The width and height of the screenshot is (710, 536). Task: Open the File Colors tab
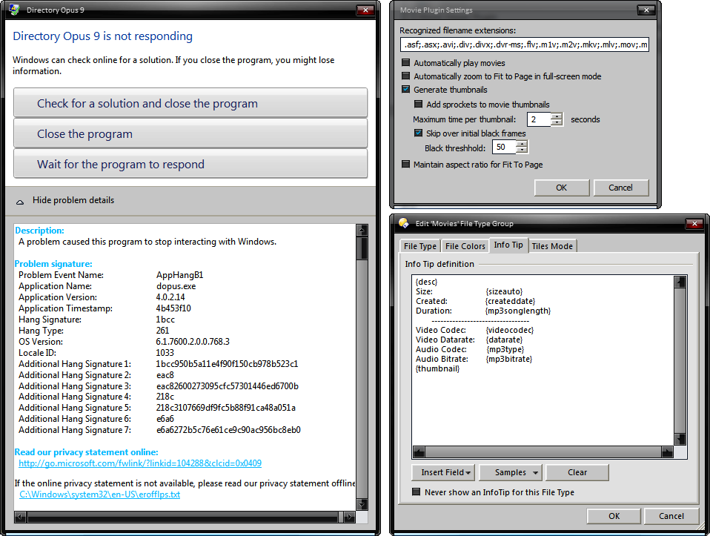click(465, 246)
